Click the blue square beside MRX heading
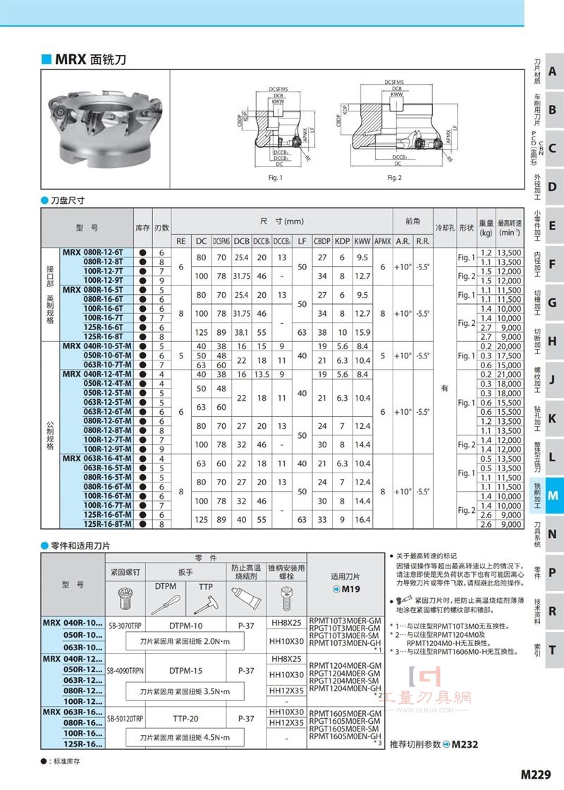The height and width of the screenshot is (790, 564). (x=47, y=59)
